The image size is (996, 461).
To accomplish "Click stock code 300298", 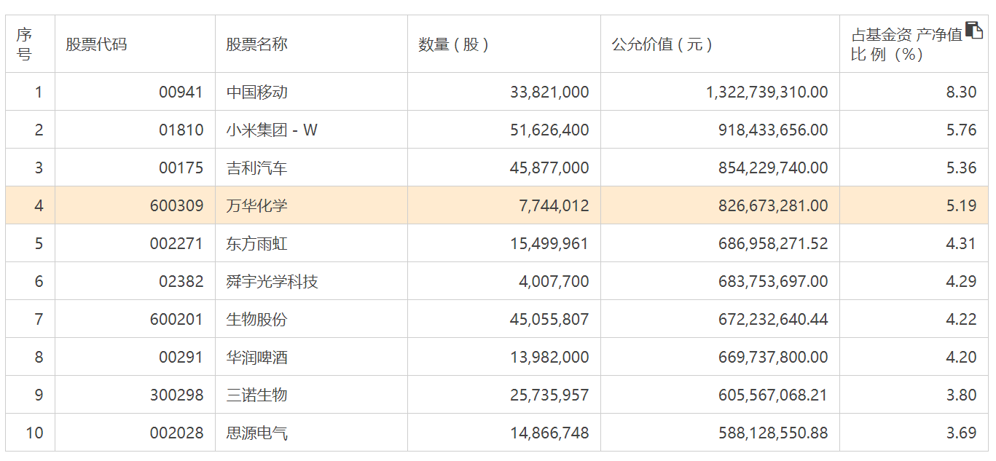I will (x=177, y=395).
